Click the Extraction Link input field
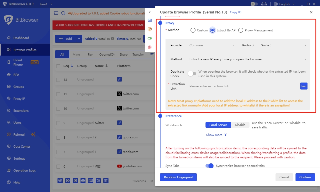The width and height of the screenshot is (320, 192). (x=243, y=86)
